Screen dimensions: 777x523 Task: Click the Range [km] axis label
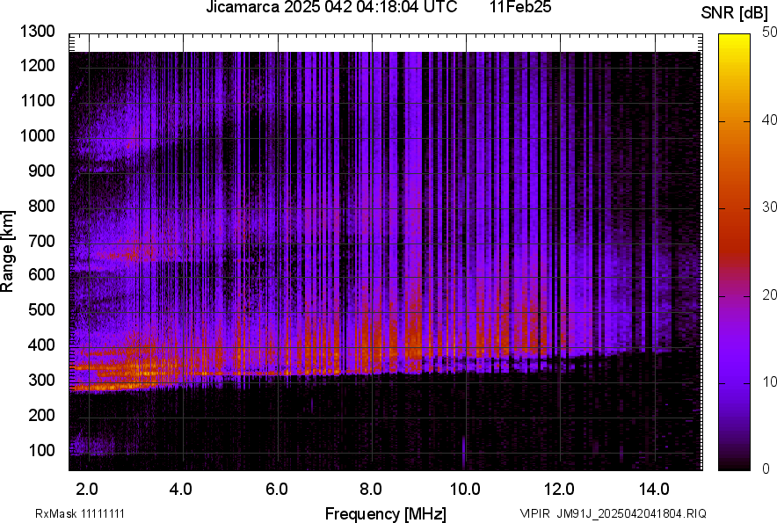tap(8, 251)
